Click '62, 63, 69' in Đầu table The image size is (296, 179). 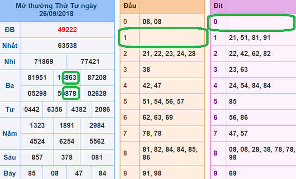coord(158,118)
